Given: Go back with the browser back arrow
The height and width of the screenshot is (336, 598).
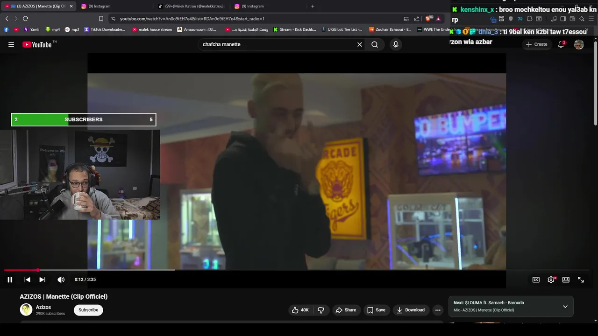Looking at the screenshot, I should click(x=7, y=19).
